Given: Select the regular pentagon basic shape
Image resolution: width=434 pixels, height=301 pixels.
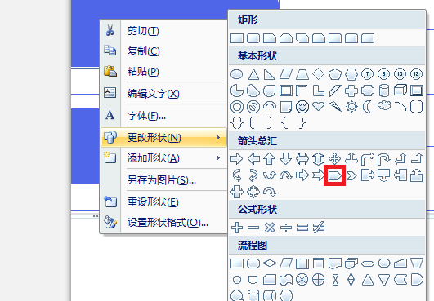Looking at the screenshot, I should [x=335, y=74].
